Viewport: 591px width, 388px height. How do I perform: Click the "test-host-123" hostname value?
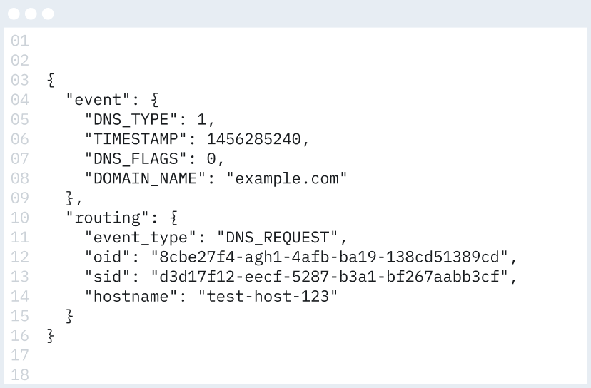[268, 297]
